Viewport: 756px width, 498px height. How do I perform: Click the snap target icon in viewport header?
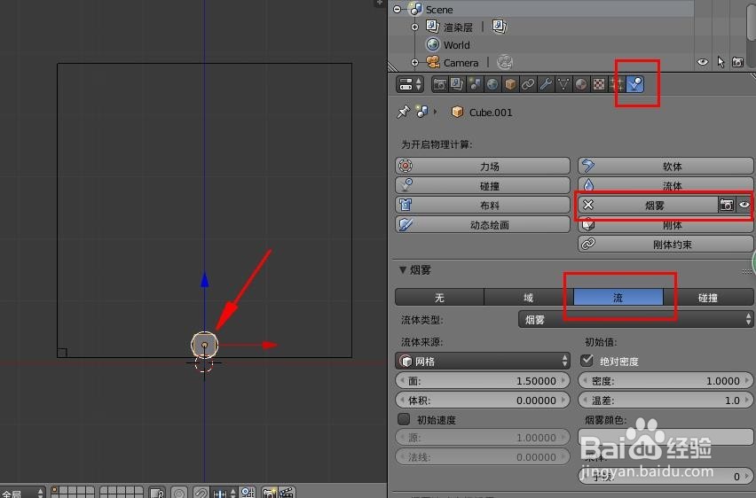(248, 493)
